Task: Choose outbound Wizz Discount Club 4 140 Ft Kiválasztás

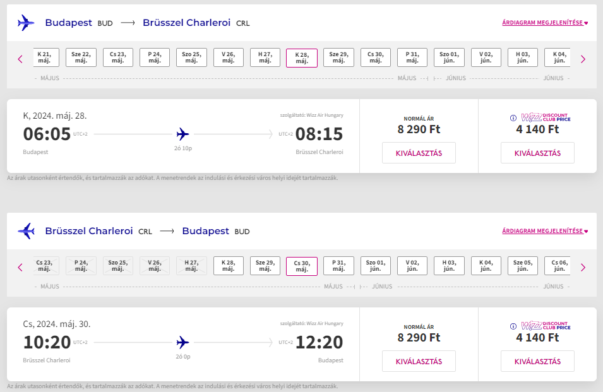Action: point(537,153)
